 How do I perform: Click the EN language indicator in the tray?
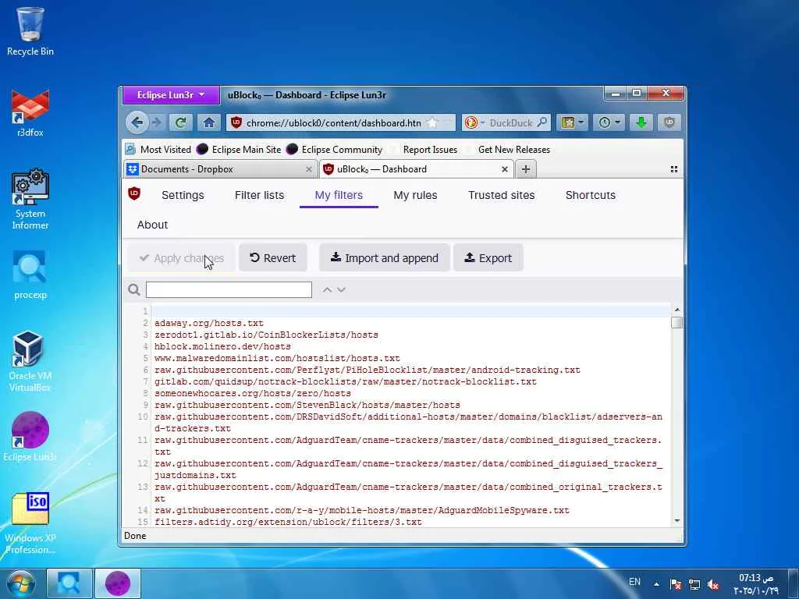coord(634,582)
